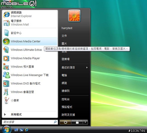The height and width of the screenshot is (133, 147).
Task: Open the Internet Explorer icon in the Start menu
Action: click(x=6, y=14)
